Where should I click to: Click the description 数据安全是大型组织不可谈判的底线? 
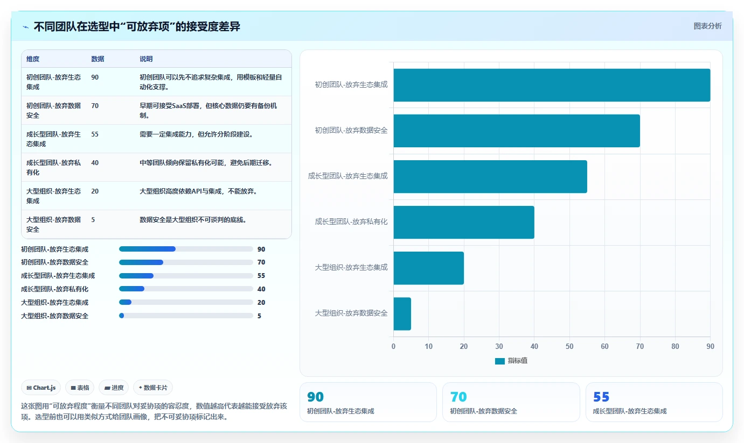193,220
